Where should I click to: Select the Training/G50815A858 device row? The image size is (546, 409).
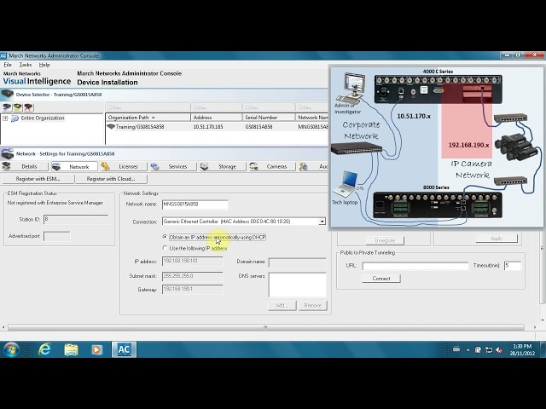point(217,127)
